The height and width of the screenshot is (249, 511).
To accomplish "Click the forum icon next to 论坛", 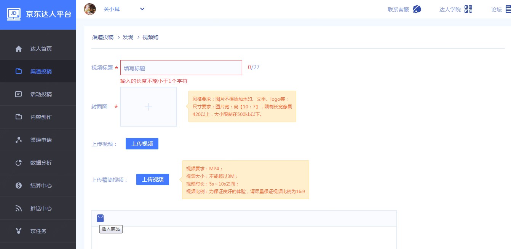I will click(x=508, y=9).
